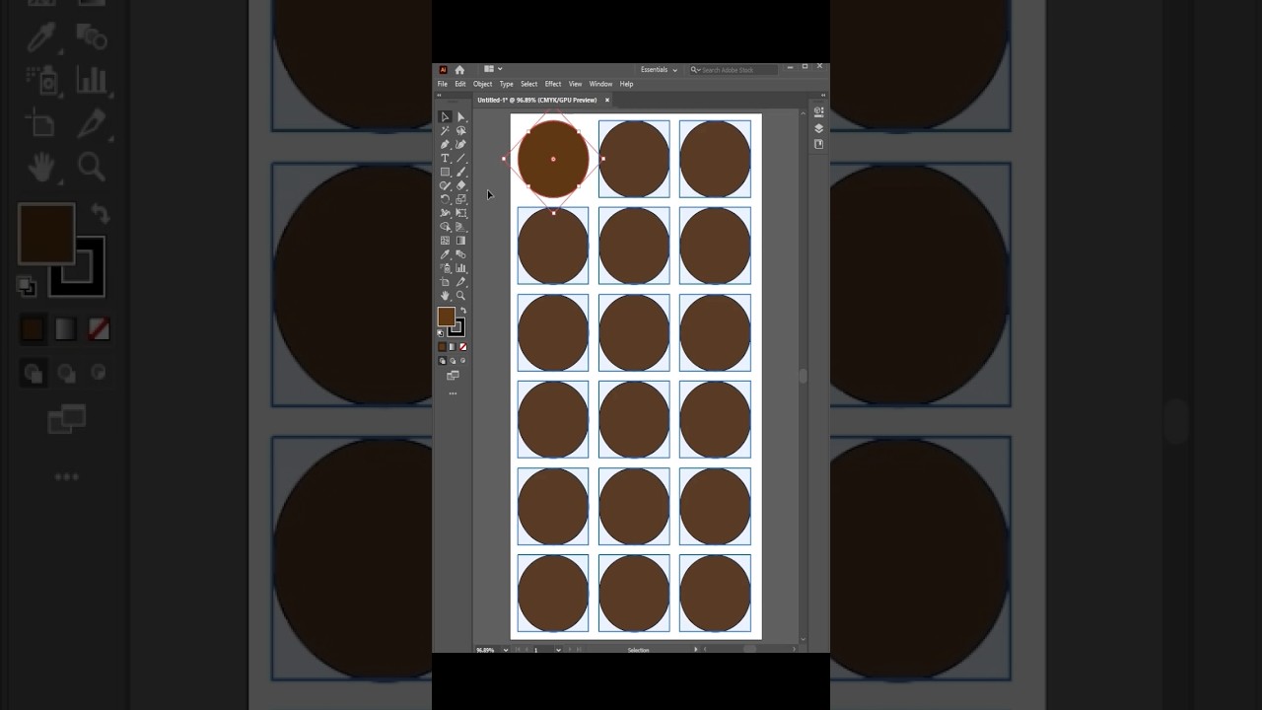Choose the Column Graph tool

pyautogui.click(x=460, y=268)
